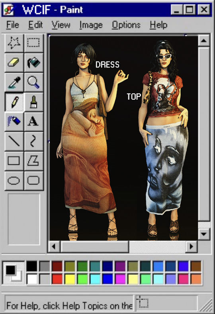Viewport: 215px width, 314px height.
Task: Pick the Rounded Rectangle tool
Action: click(x=33, y=180)
